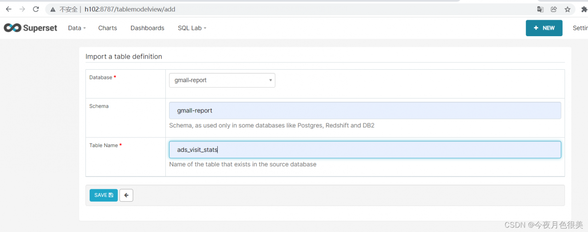The height and width of the screenshot is (232, 588).
Task: Click into the Schema input field
Action: point(365,110)
